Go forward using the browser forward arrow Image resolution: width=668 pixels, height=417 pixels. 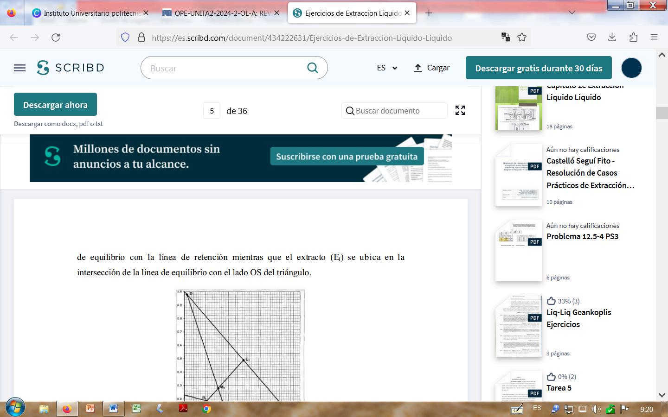click(35, 38)
